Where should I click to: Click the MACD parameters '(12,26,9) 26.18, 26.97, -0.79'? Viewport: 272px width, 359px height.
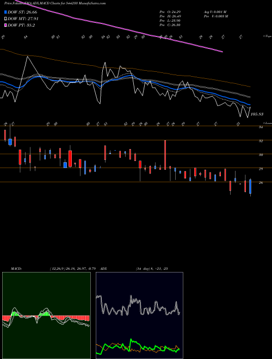[x=72, y=269]
